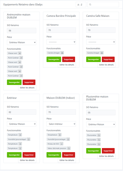
Task: Click Sauvegarder in the Extérieur card
Action: tap(14, 155)
